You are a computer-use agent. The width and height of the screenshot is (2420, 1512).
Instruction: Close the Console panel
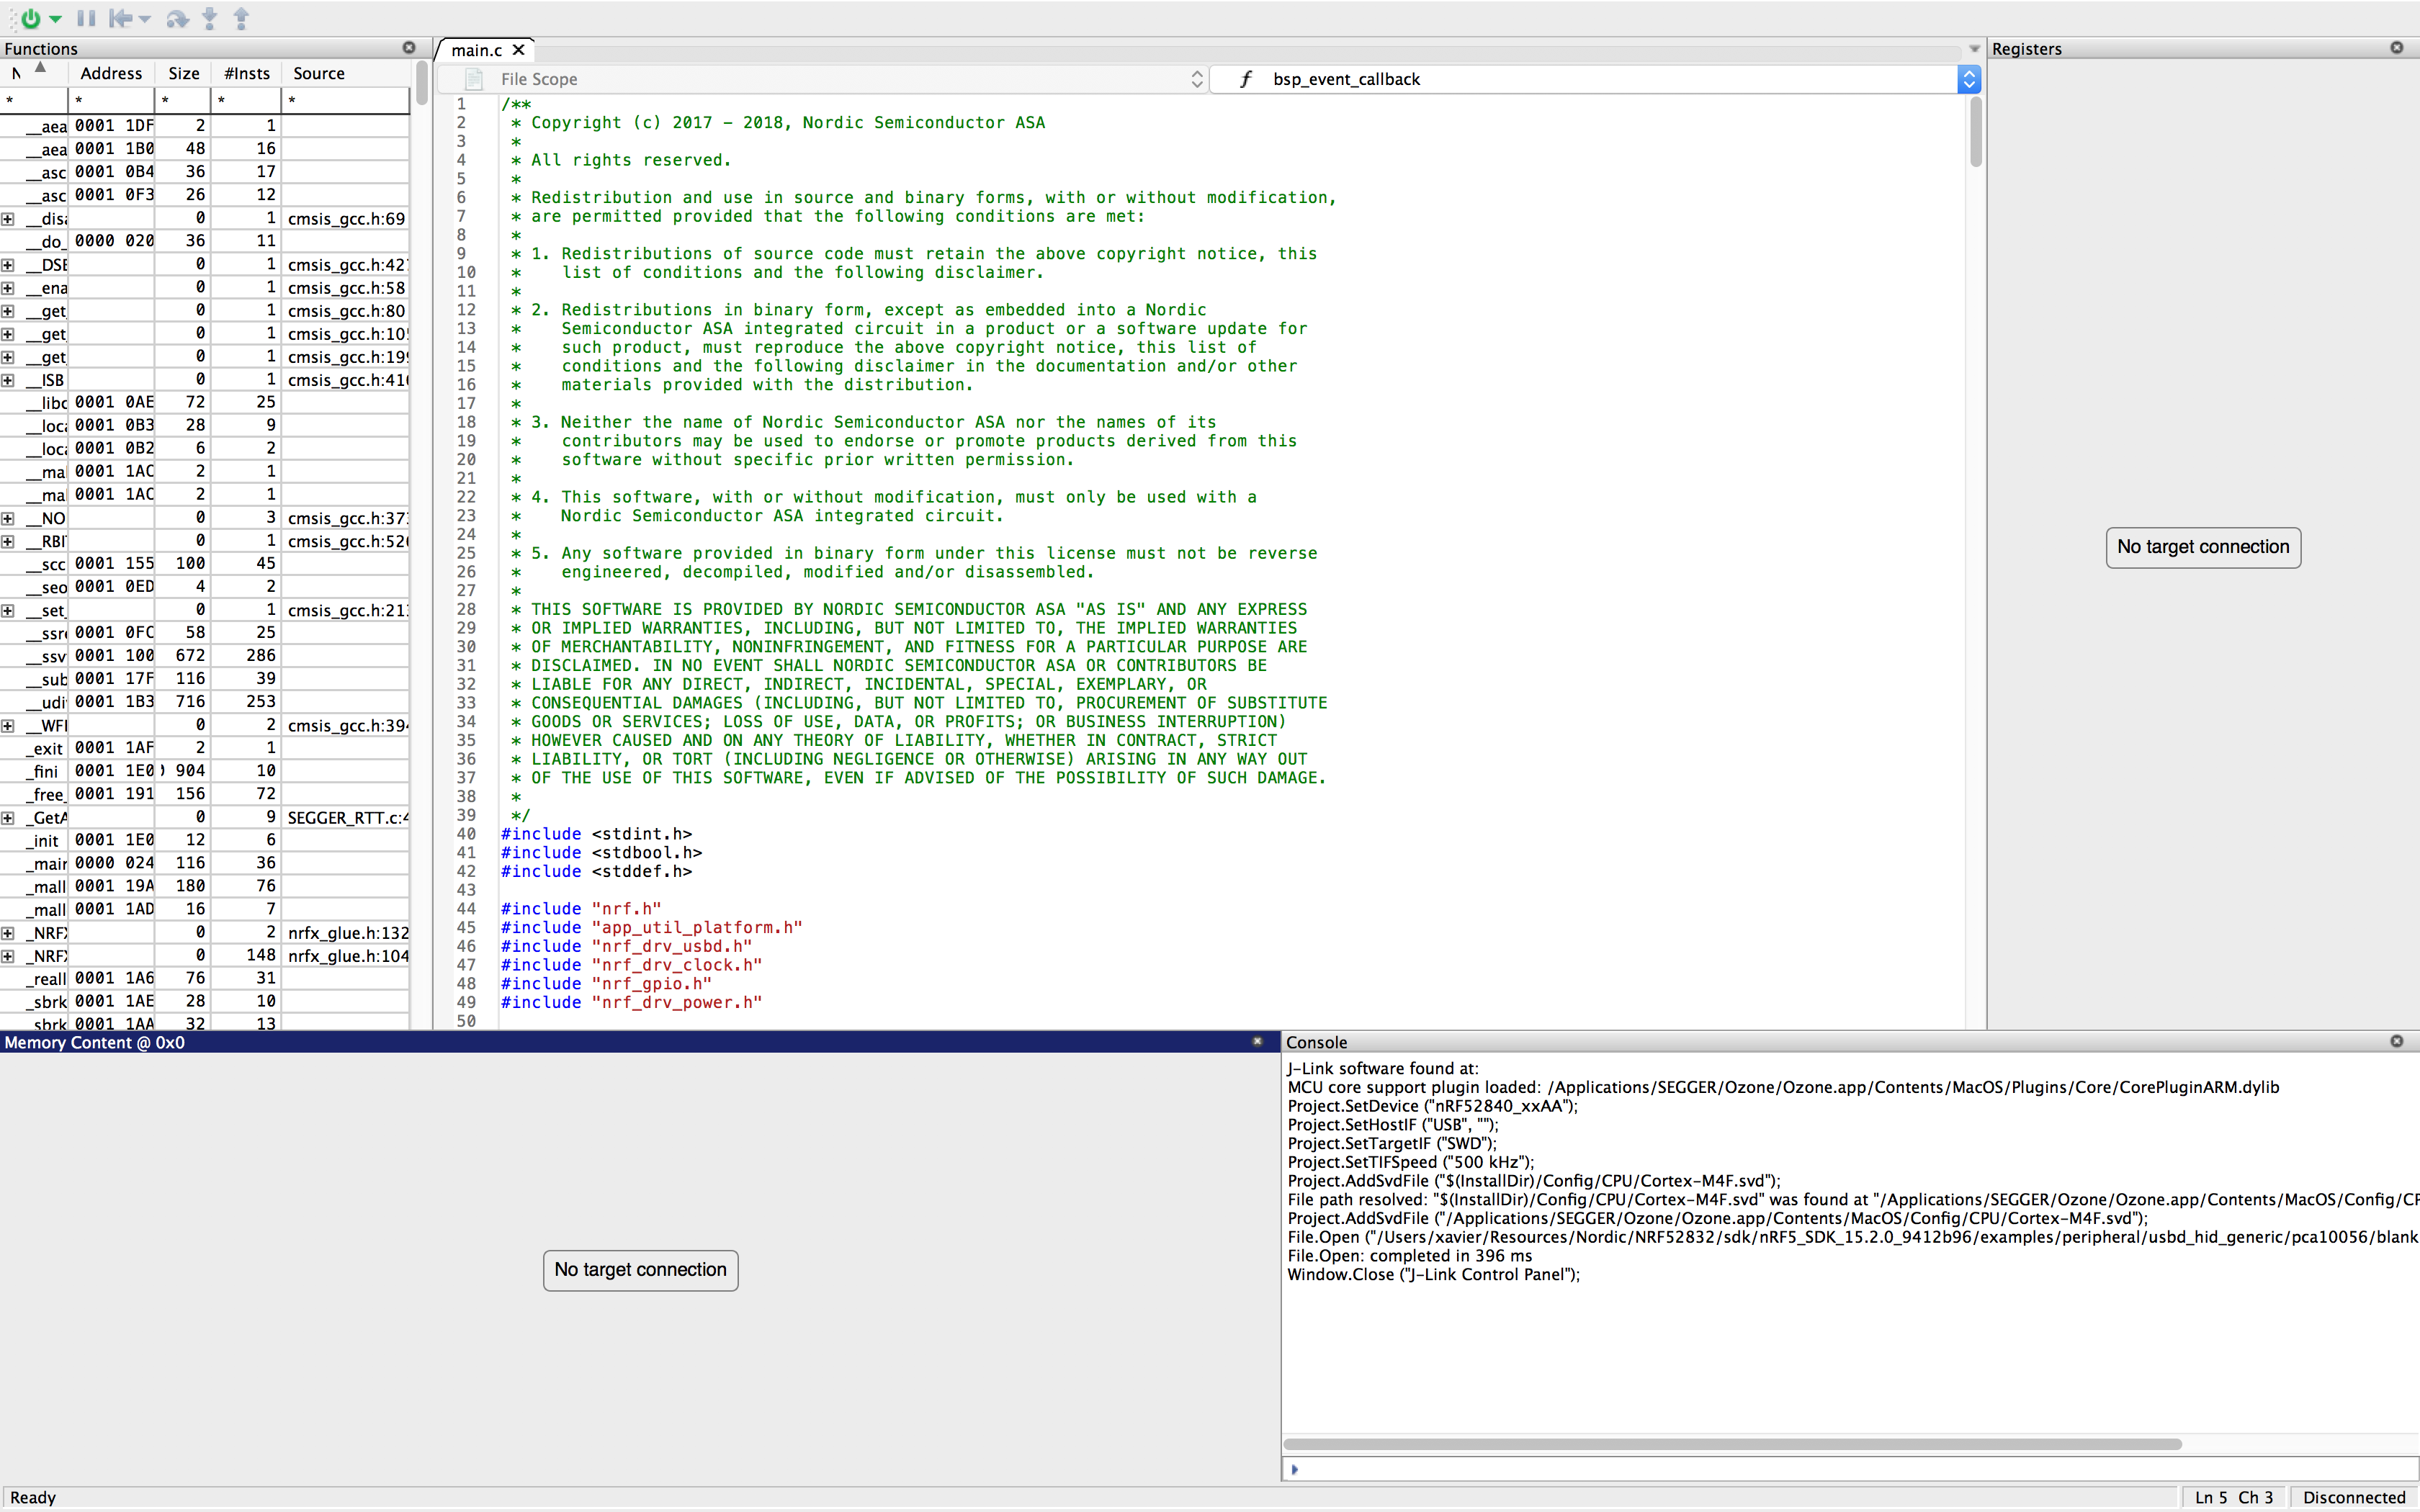pos(2397,1042)
